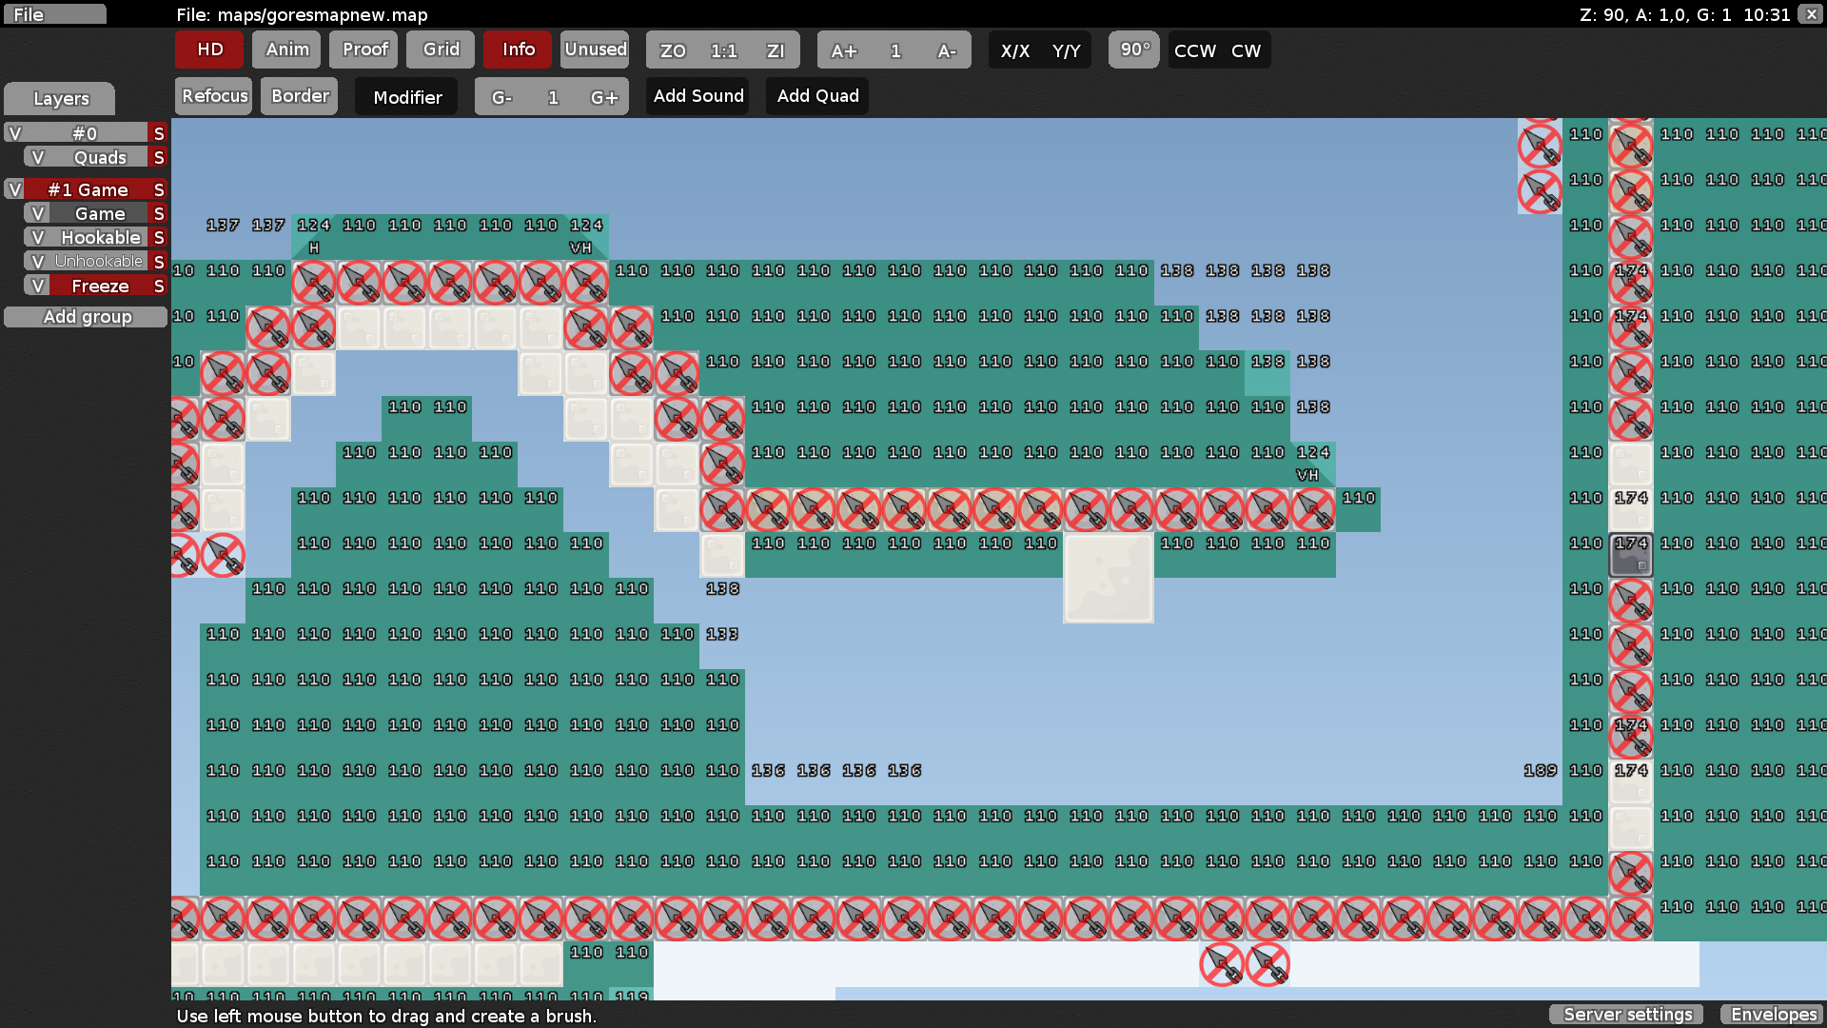Flip brush vertically with Y/Y
1827x1028 pixels.
pos(1066,50)
